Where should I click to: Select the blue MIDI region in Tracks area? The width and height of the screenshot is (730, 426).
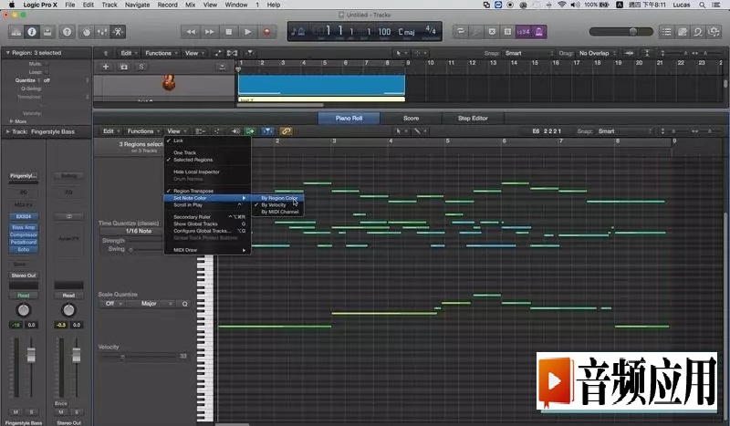pos(321,85)
